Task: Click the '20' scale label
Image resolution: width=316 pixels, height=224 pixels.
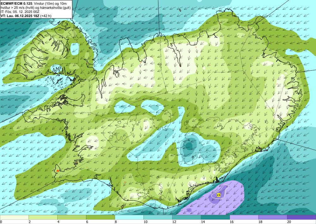Action: [x=289, y=222]
